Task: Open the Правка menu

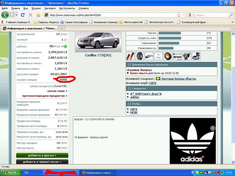Action: coord(15,8)
